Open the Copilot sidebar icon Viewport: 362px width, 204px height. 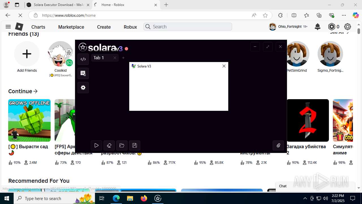click(355, 15)
